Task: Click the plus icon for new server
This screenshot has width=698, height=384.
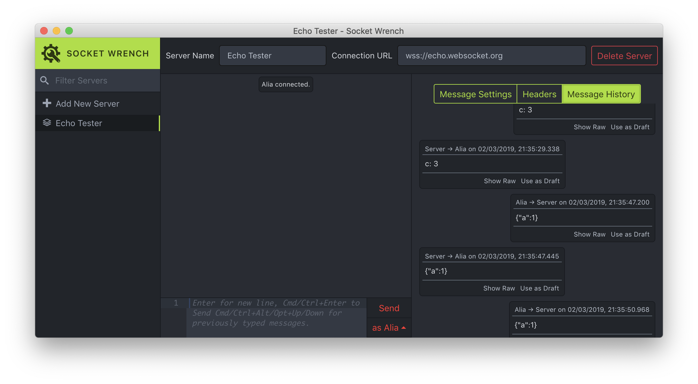Action: pyautogui.click(x=47, y=103)
